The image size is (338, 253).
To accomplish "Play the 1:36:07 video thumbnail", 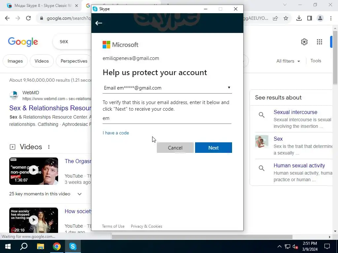I will pyautogui.click(x=34, y=171).
